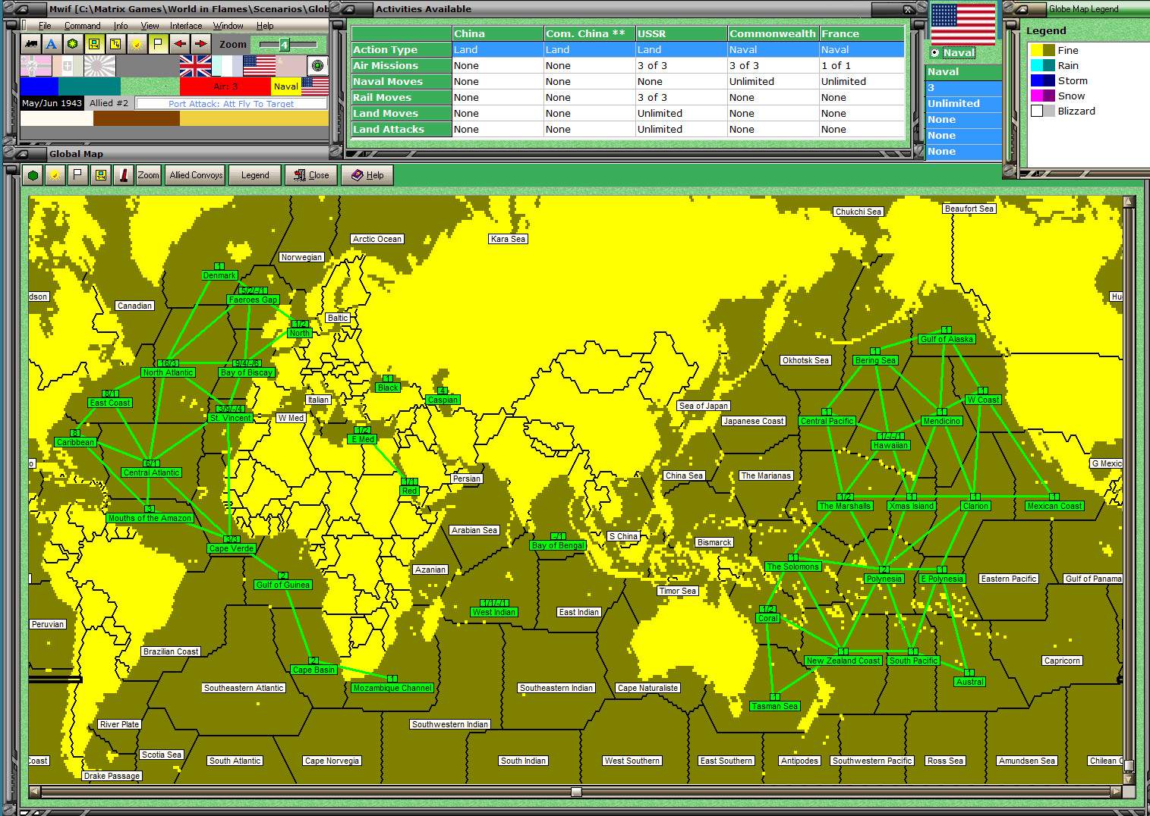Click the large USA flag above Naval option
Image resolution: width=1150 pixels, height=816 pixels.
[x=963, y=24]
